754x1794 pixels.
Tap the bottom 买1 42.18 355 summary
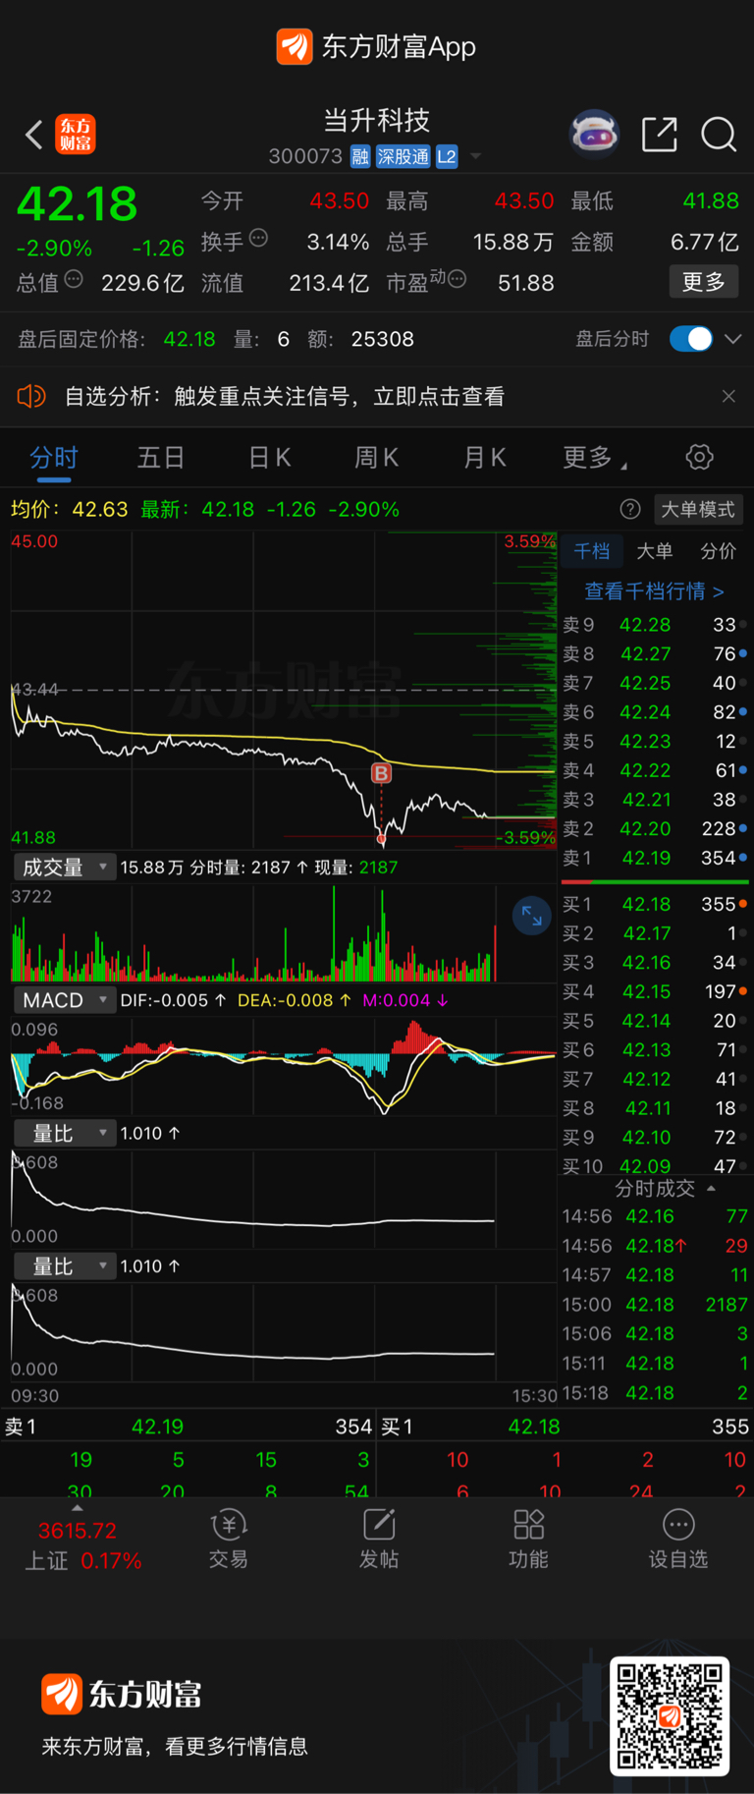pos(565,1427)
